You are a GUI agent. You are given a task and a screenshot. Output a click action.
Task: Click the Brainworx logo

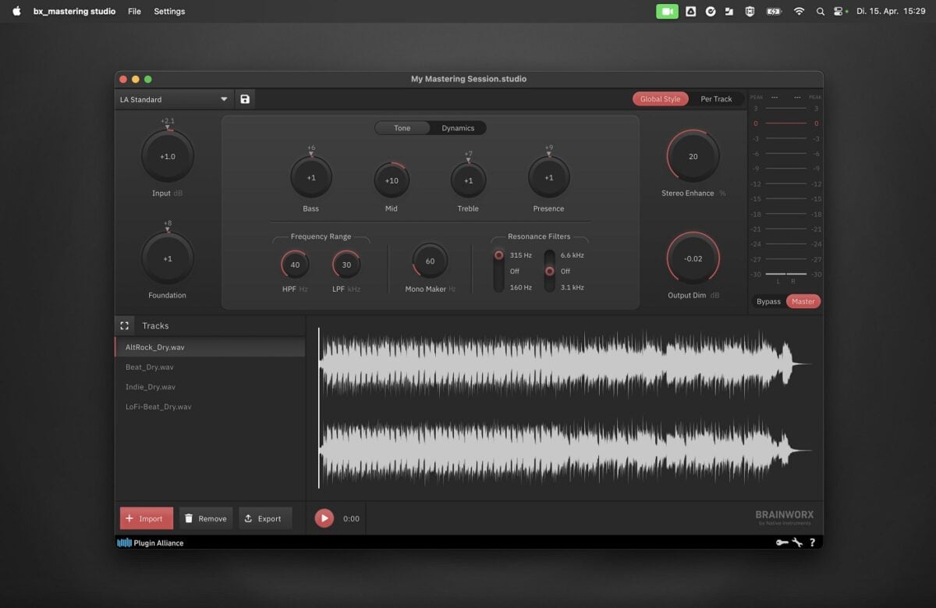coord(782,516)
